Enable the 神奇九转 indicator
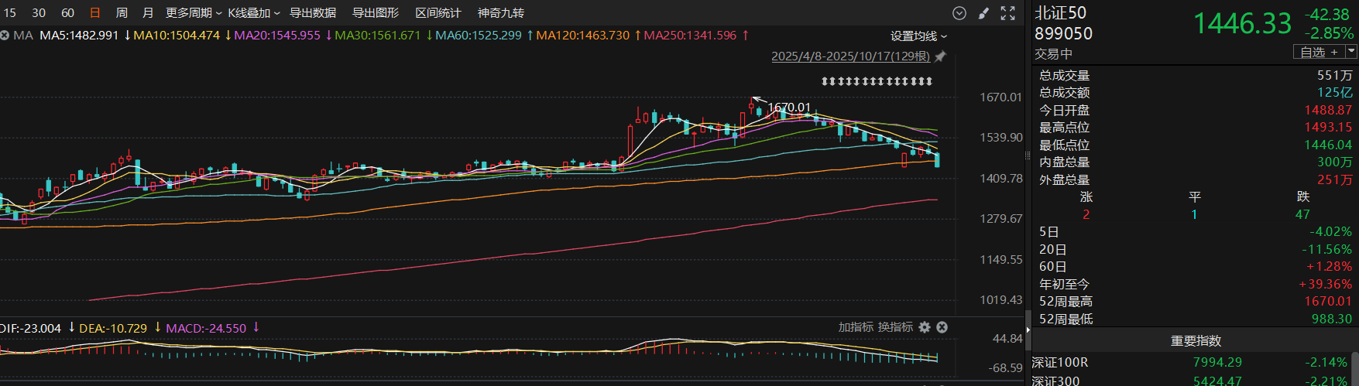Screen dimensions: 1359x386 tap(501, 13)
